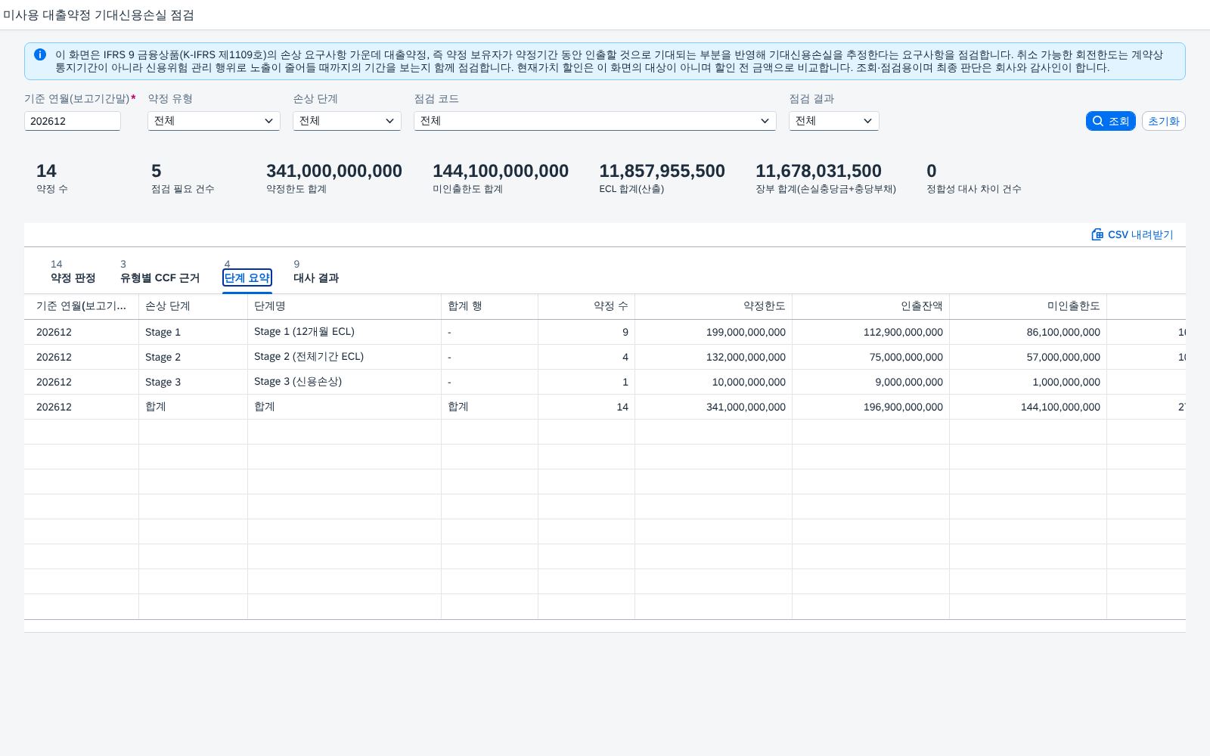This screenshot has height=756, width=1210.
Task: Click the 75,000,000,000 인출잔액 cell
Action: tap(870, 357)
